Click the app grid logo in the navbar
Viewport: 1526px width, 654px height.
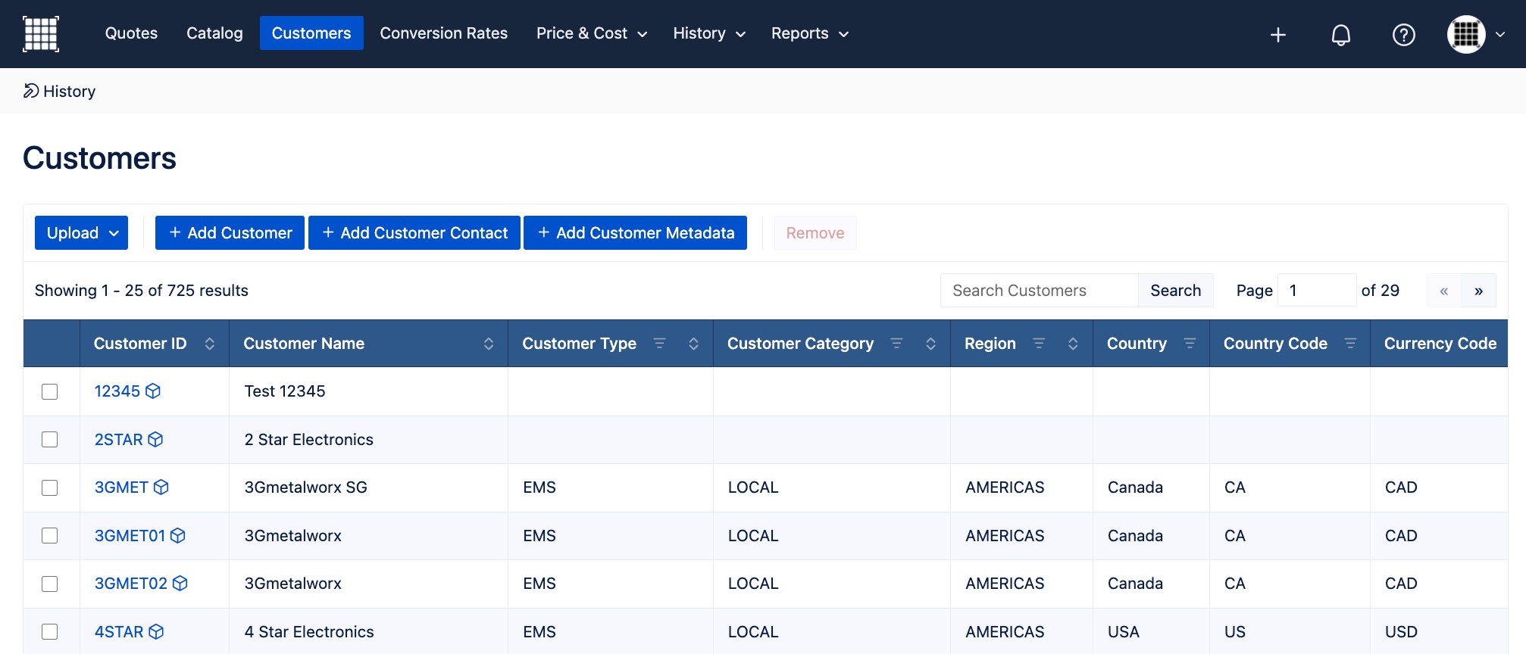(x=41, y=34)
